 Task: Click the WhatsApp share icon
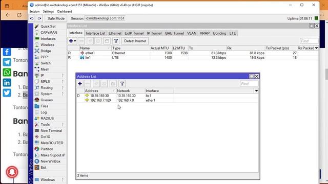click(x=7, y=72)
